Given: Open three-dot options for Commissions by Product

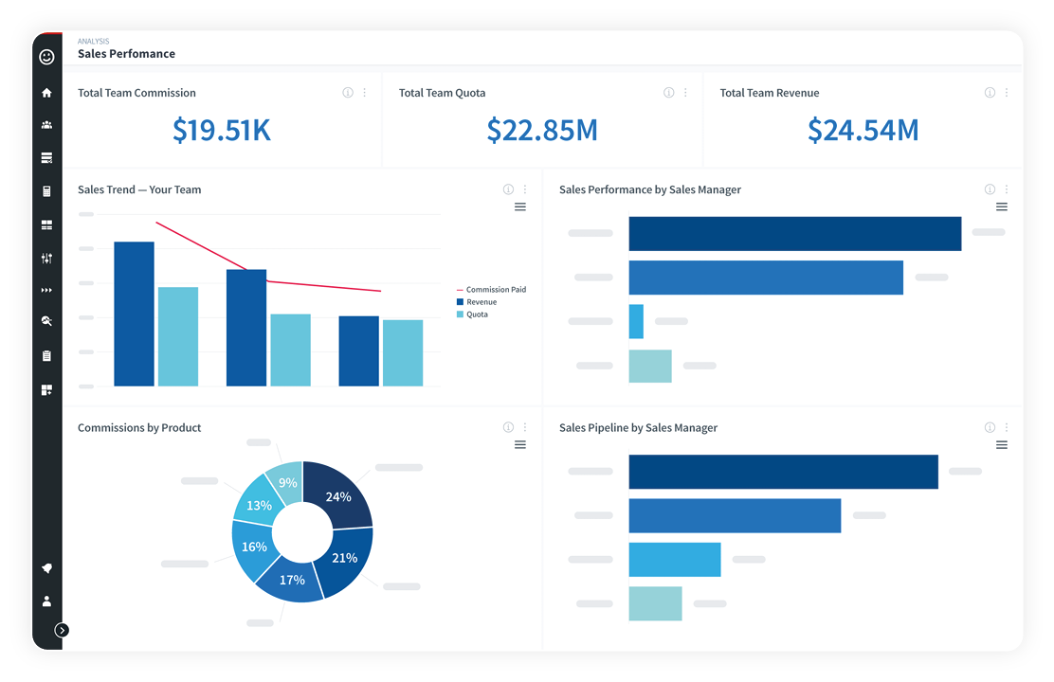Looking at the screenshot, I should coord(525,427).
